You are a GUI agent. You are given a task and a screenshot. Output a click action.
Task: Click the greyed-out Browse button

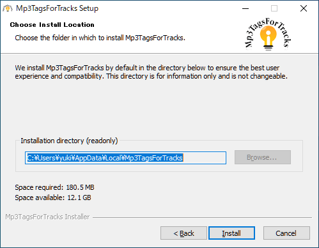(x=263, y=157)
